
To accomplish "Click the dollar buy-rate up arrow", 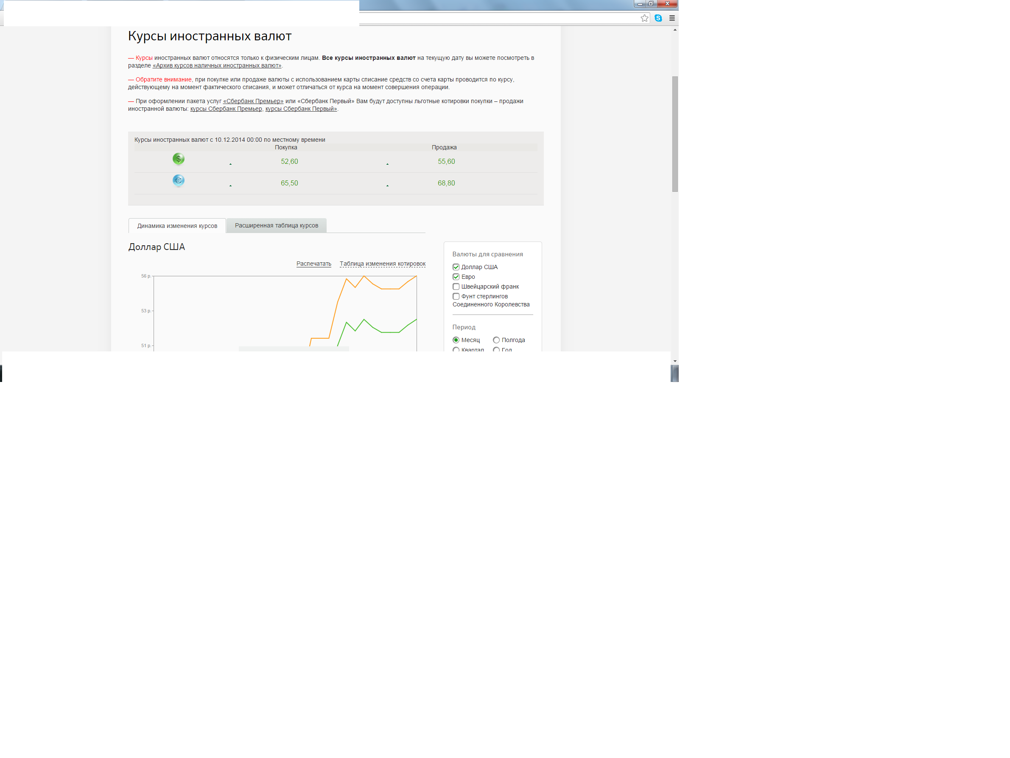I will (231, 163).
